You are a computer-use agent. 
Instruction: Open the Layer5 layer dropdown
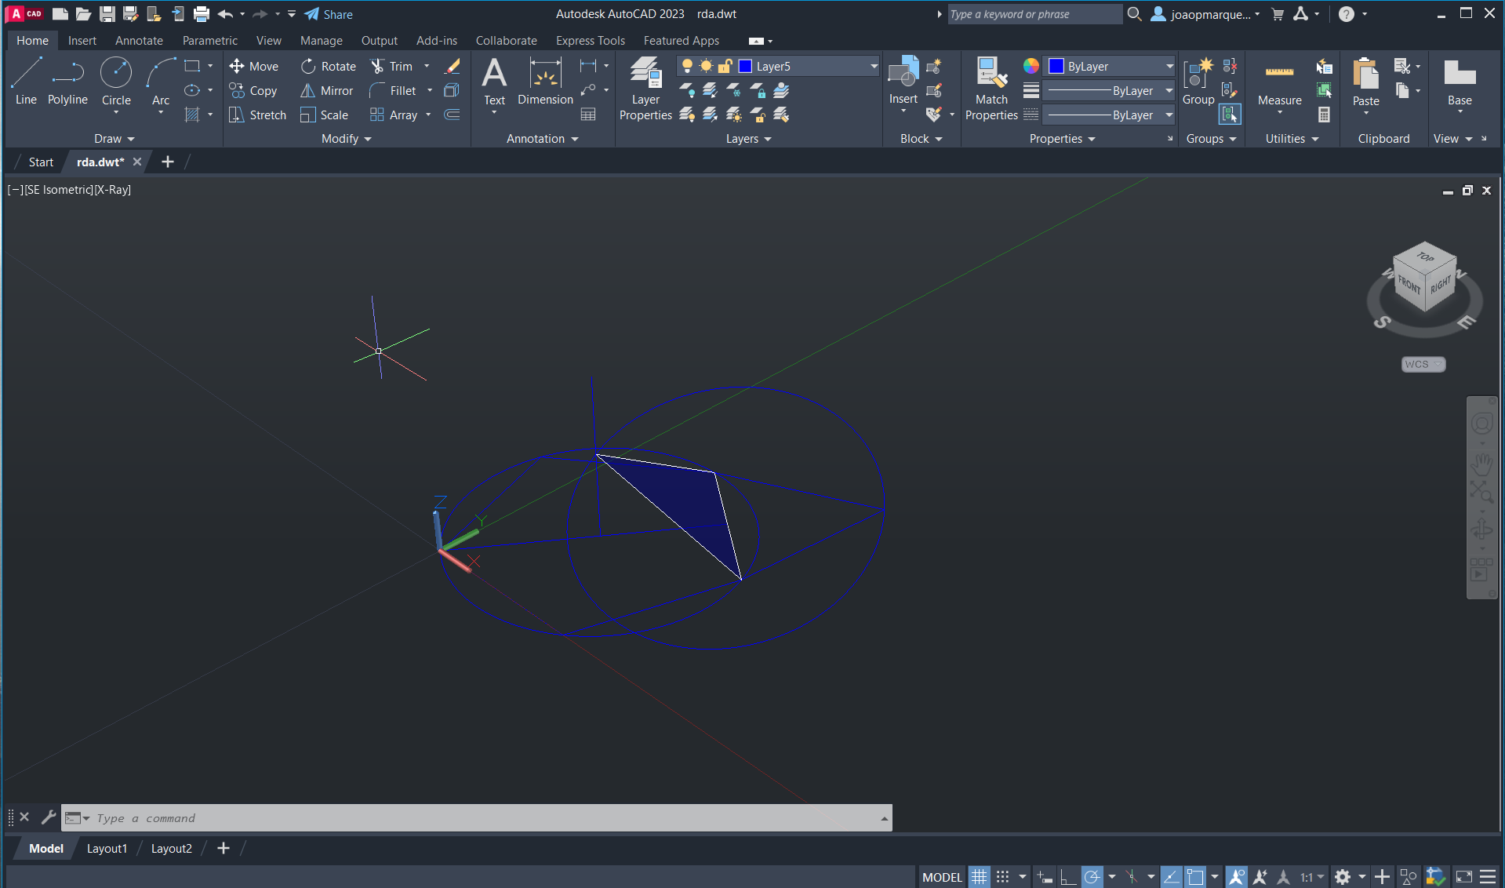[874, 67]
